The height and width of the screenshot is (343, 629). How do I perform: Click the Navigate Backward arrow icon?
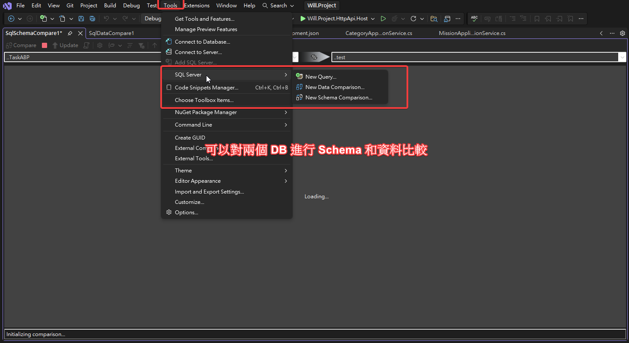pyautogui.click(x=11, y=19)
